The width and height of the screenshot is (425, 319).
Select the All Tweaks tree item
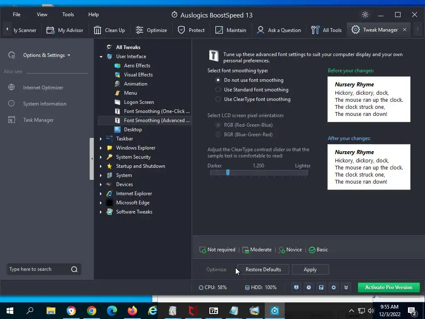128,47
